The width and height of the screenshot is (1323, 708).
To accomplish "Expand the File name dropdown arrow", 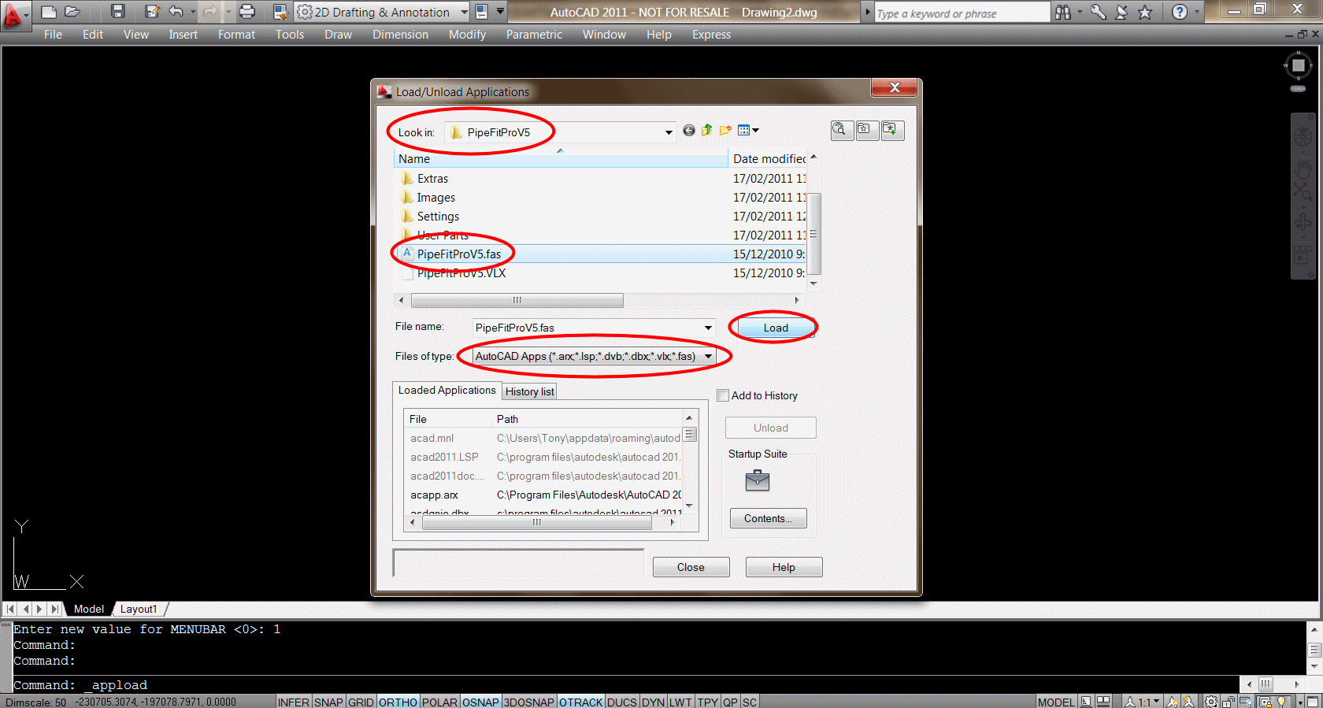I will pos(708,328).
